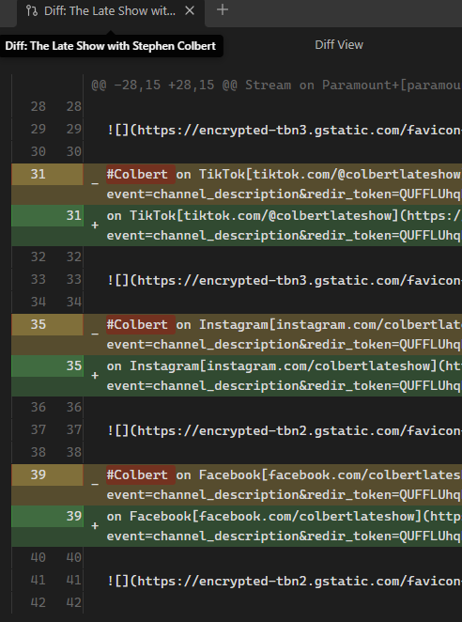Click the plus marker on added line 39
Image resolution: width=462 pixels, height=622 pixels.
(x=95, y=525)
